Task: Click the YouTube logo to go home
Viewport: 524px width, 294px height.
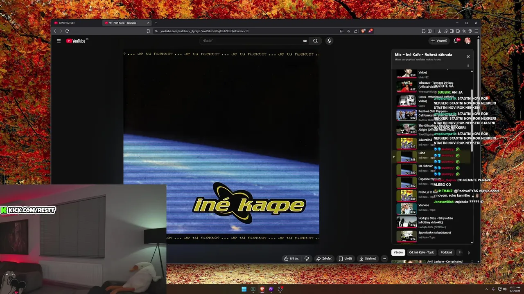Action: 76,41
